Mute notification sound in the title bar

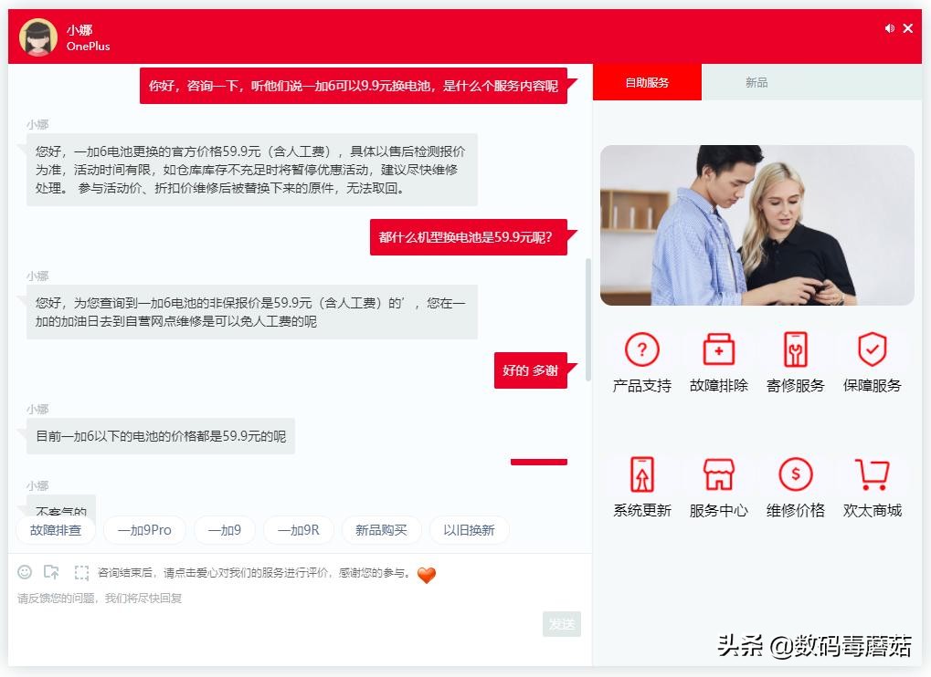pos(888,28)
